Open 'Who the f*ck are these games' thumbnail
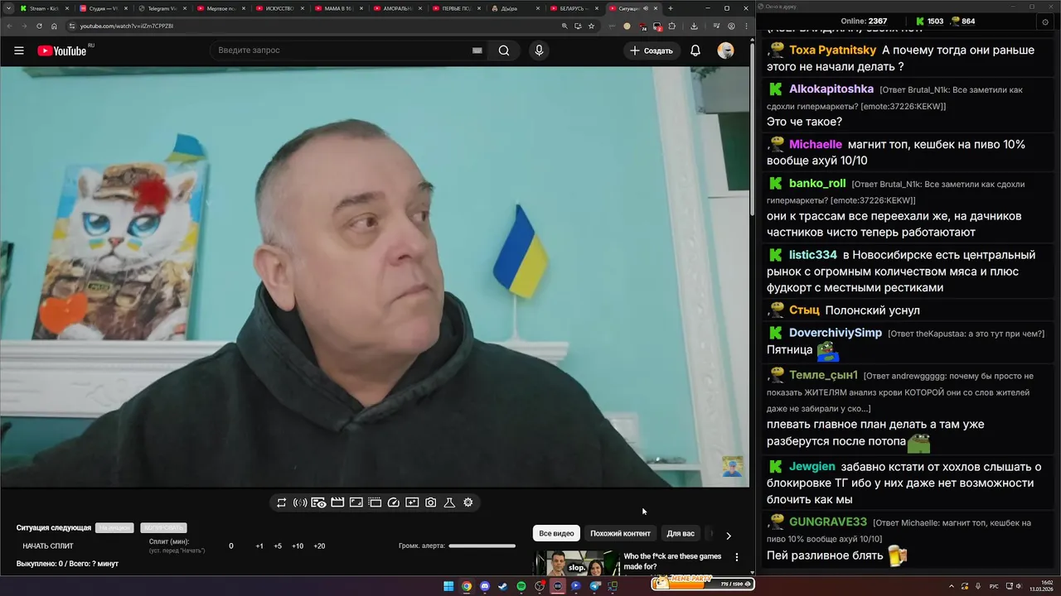Screen dimensions: 1061x596 (x=576, y=563)
